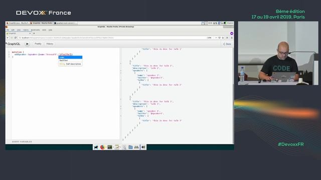The width and height of the screenshot is (321, 180).
Task: Click the workspace switcher in top panel
Action: [x=204, y=23]
